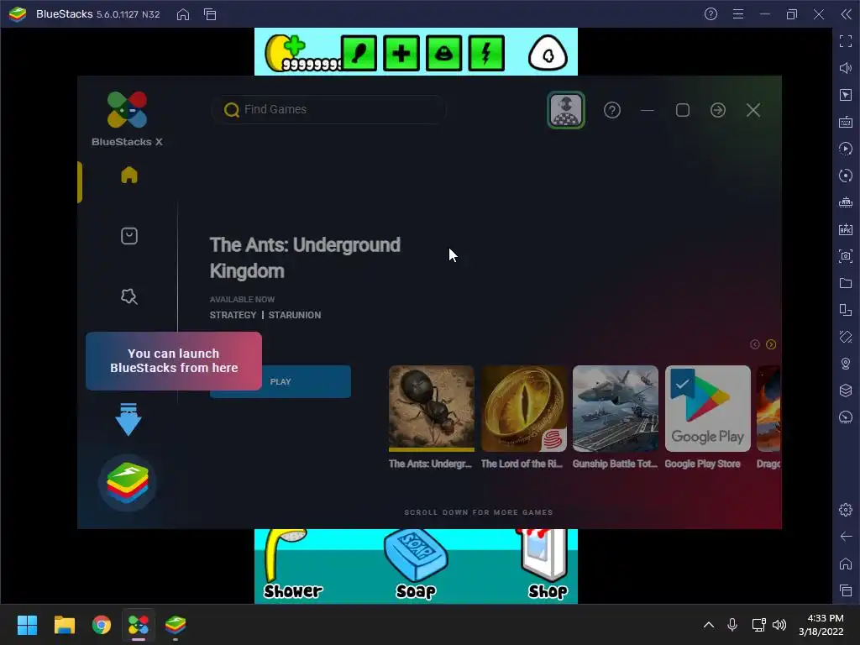Open BlueStacks title bar help icon

[711, 14]
